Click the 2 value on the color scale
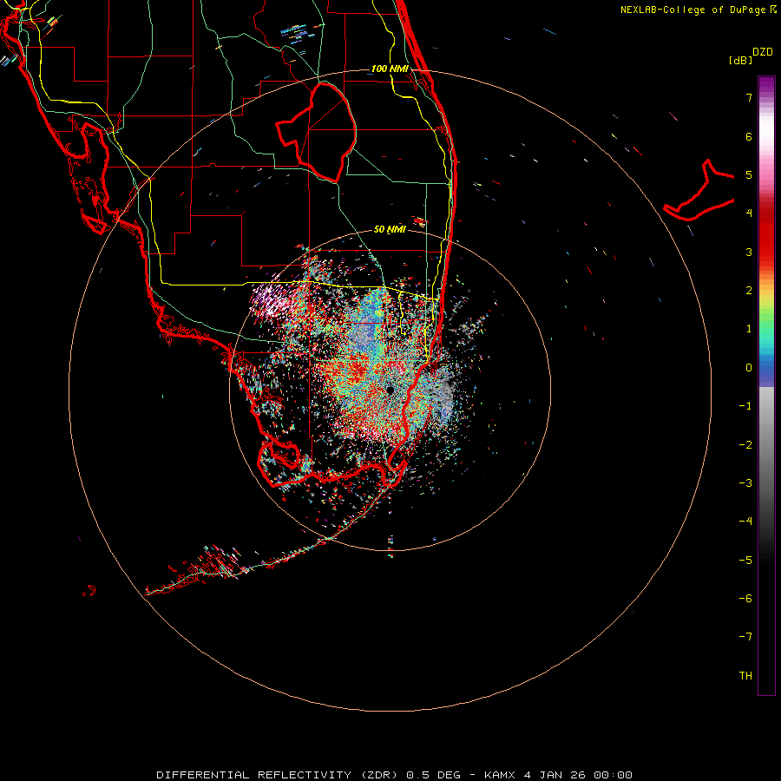This screenshot has height=781, width=781. 749,291
